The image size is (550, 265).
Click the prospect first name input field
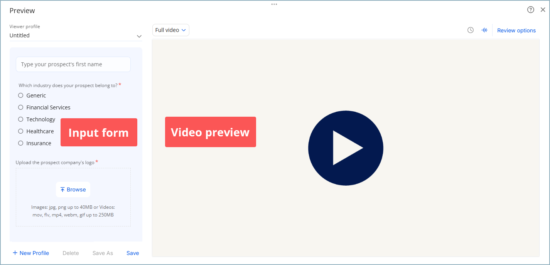coord(73,64)
